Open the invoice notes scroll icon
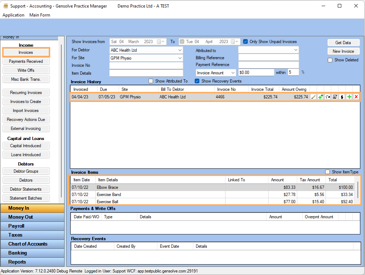 [335, 97]
